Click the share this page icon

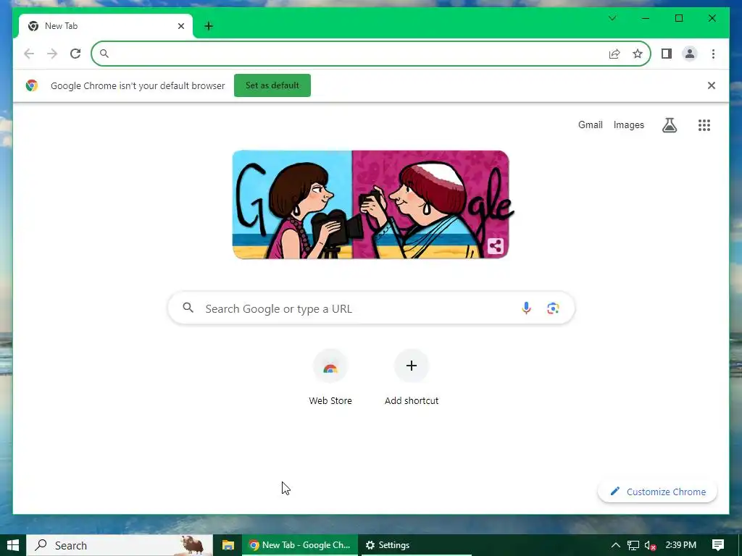614,54
